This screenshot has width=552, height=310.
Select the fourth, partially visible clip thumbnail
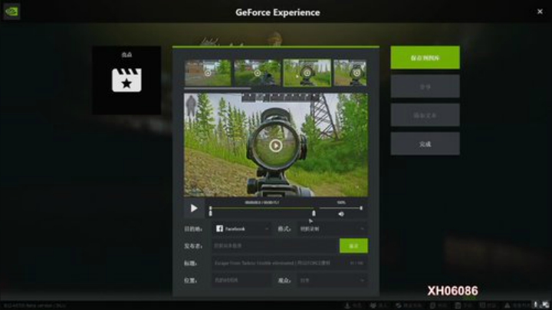[x=350, y=73]
